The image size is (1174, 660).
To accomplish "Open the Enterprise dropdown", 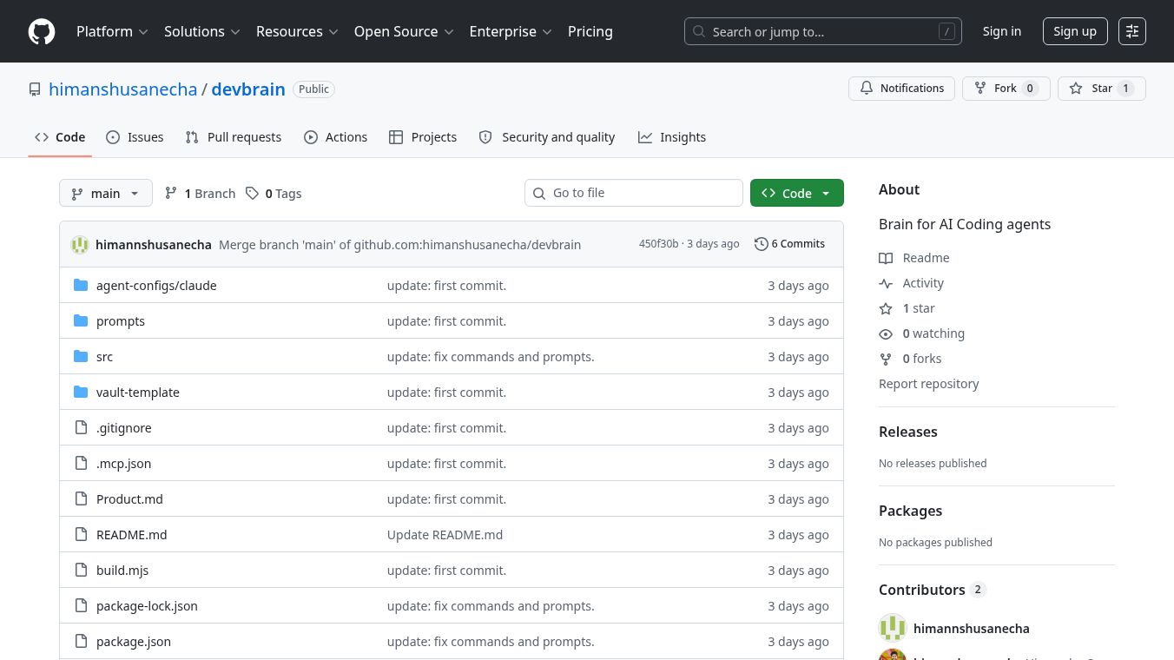I will pyautogui.click(x=511, y=31).
